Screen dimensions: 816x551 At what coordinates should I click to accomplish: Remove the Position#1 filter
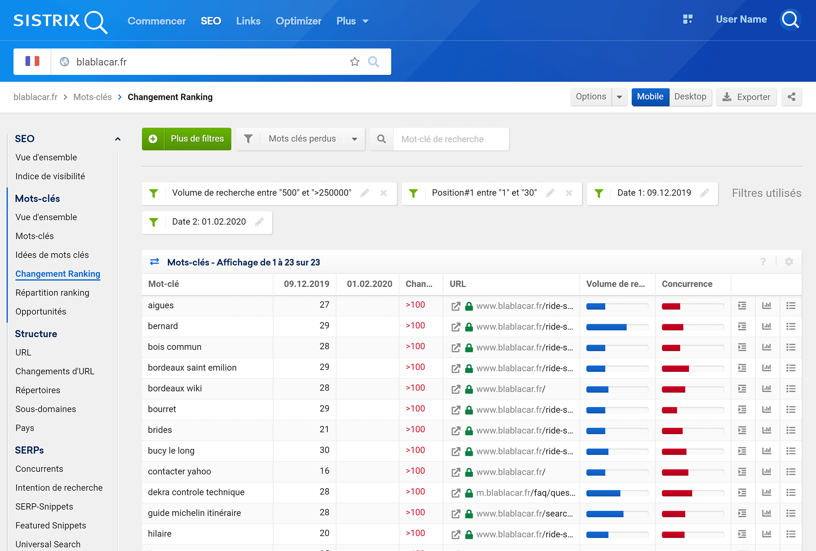[x=569, y=193]
